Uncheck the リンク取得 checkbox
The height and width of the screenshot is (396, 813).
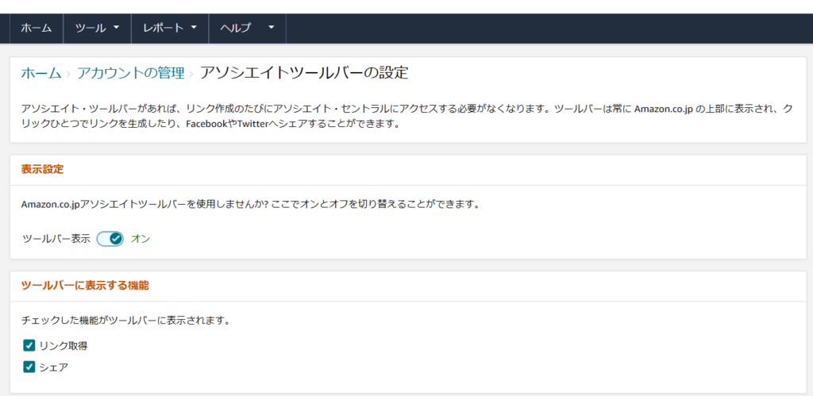[x=29, y=345]
